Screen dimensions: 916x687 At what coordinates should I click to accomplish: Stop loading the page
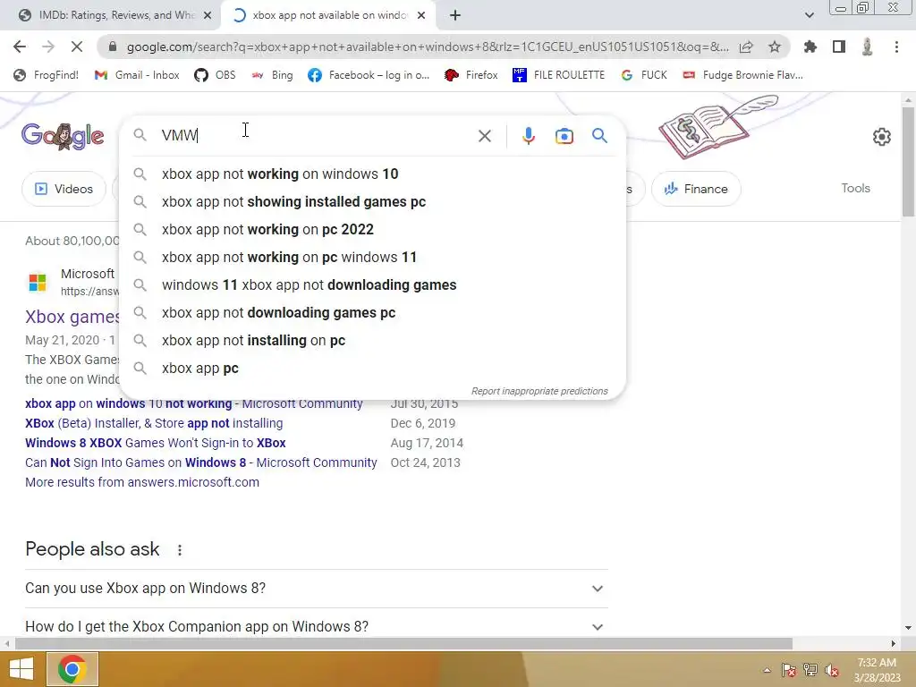coord(77,47)
